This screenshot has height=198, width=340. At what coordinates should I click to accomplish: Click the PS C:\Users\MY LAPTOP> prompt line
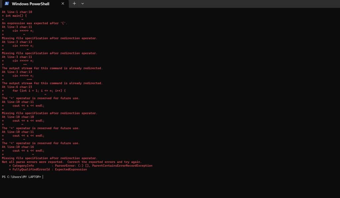[x=22, y=176]
